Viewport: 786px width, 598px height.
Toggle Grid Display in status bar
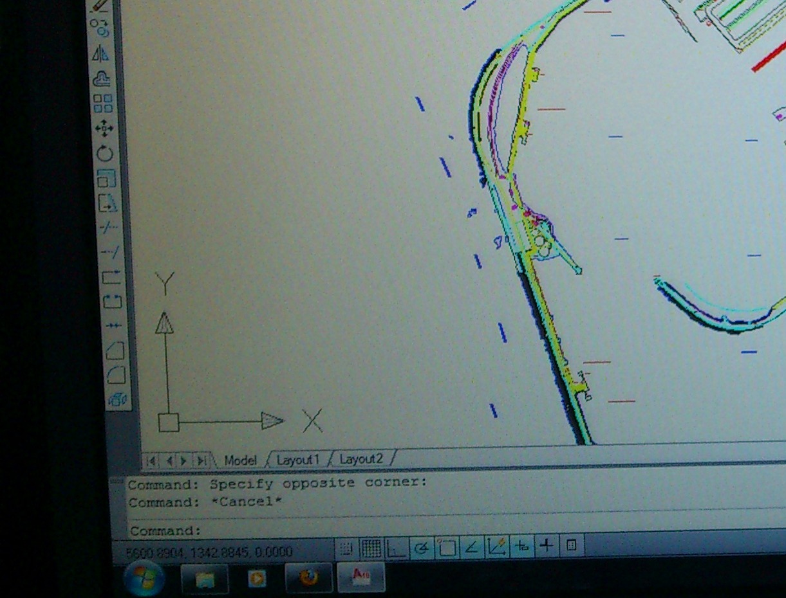[371, 548]
